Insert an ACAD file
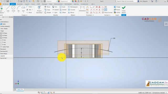The height and width of the screenshot is (94, 168). click(x=117, y=13)
